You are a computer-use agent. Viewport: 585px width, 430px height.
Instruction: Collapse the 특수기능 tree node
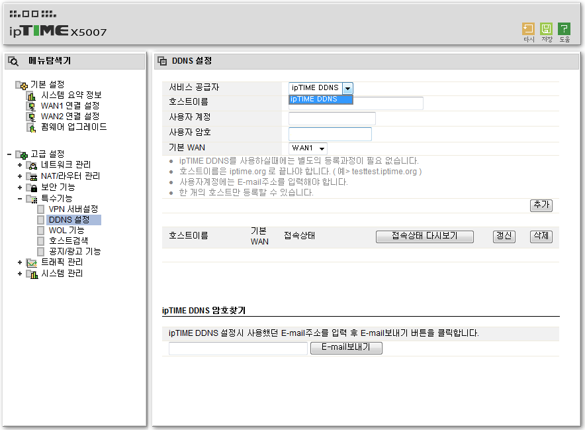(20, 198)
